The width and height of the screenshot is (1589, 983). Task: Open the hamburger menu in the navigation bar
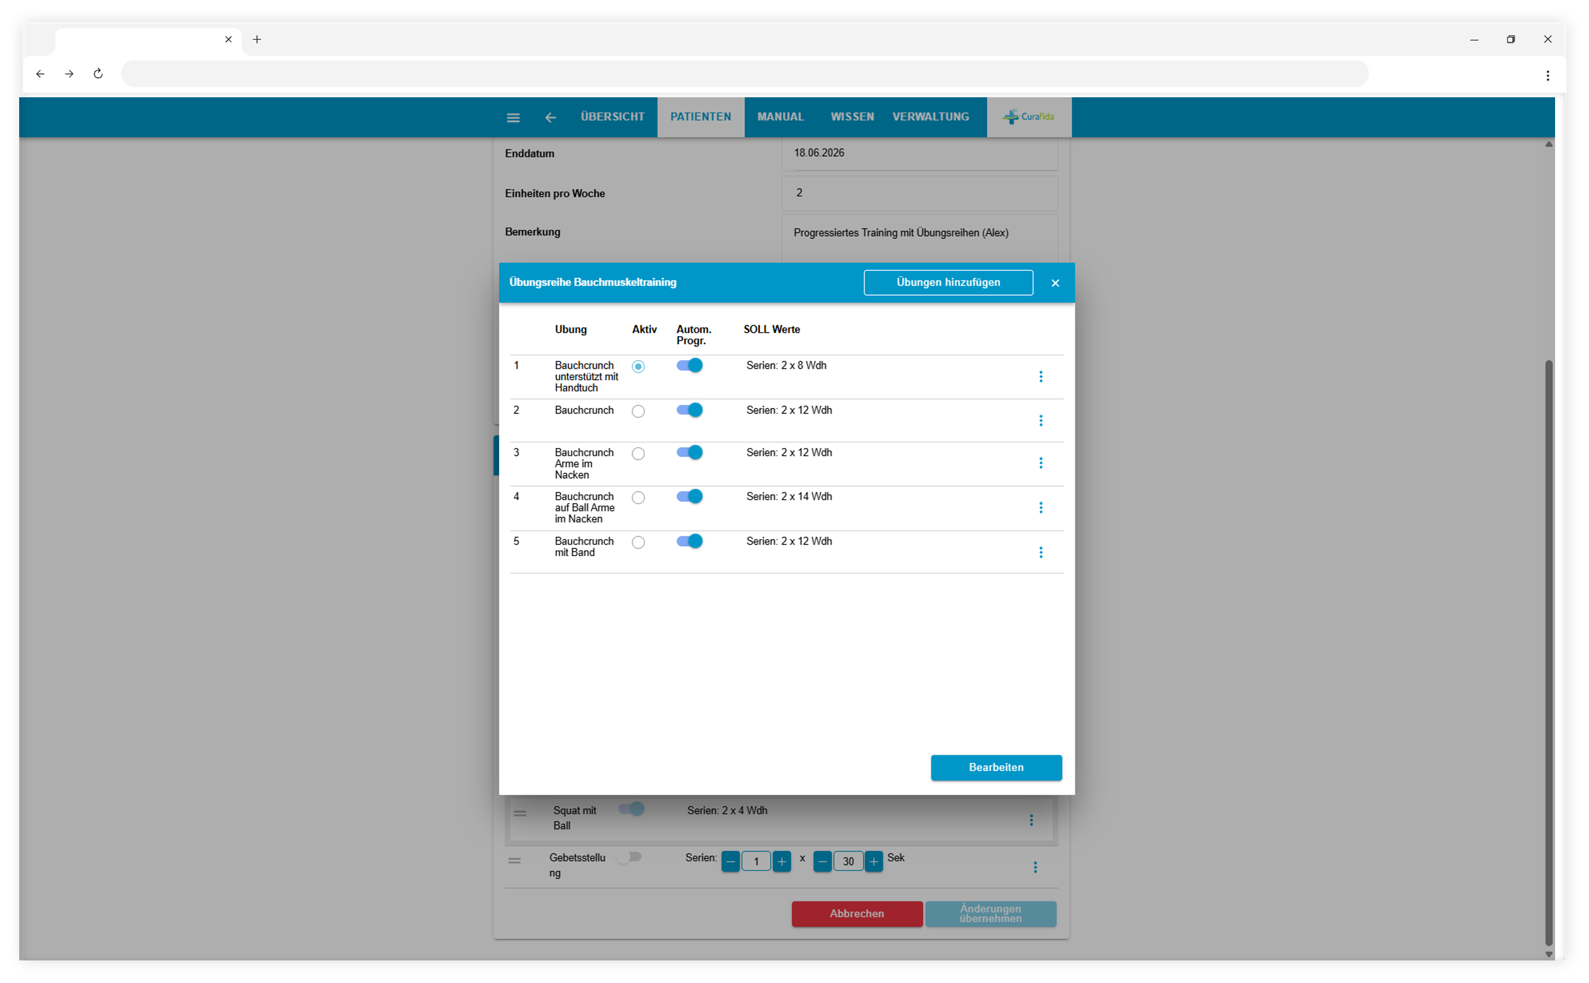pyautogui.click(x=513, y=118)
